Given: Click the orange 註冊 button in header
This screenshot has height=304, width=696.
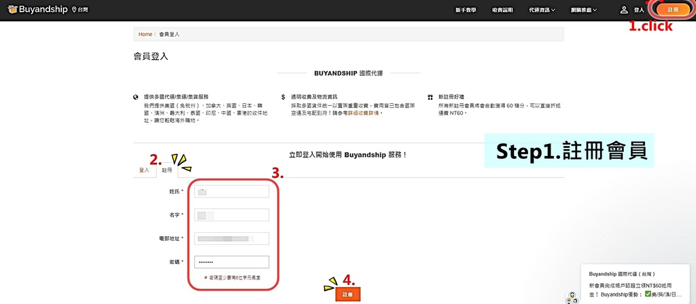Looking at the screenshot, I should (x=674, y=9).
